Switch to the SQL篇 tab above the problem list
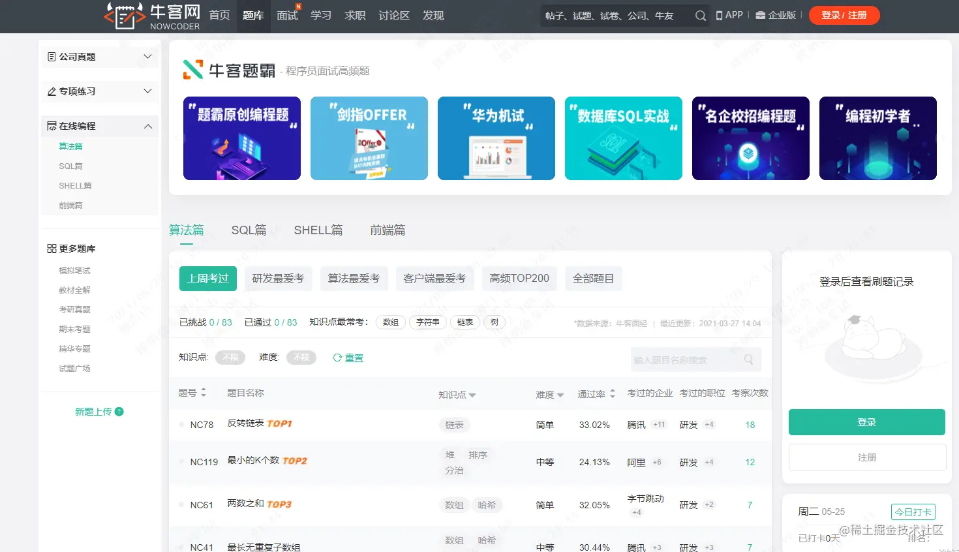The image size is (959, 552). click(249, 230)
